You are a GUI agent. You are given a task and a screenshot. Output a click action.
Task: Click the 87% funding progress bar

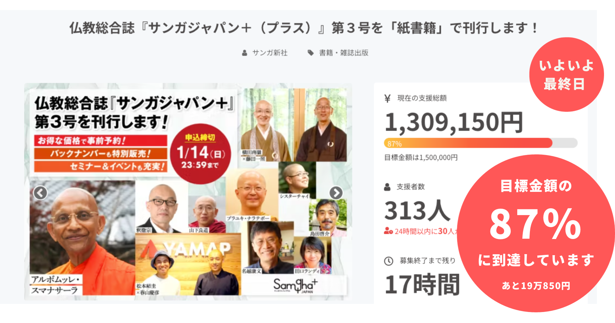pos(481,143)
